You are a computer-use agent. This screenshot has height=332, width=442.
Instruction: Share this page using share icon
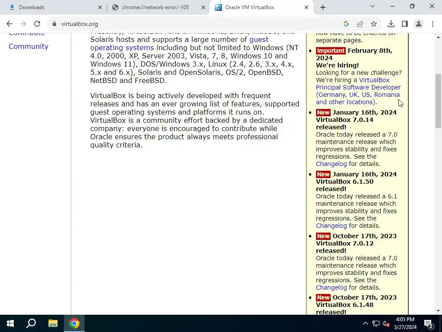pyautogui.click(x=360, y=24)
